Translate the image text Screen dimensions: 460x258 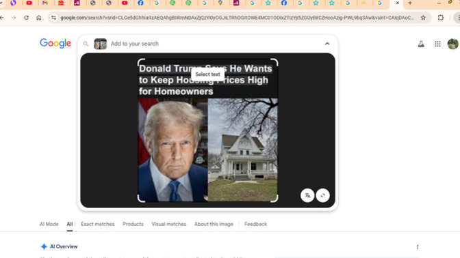[x=307, y=195]
